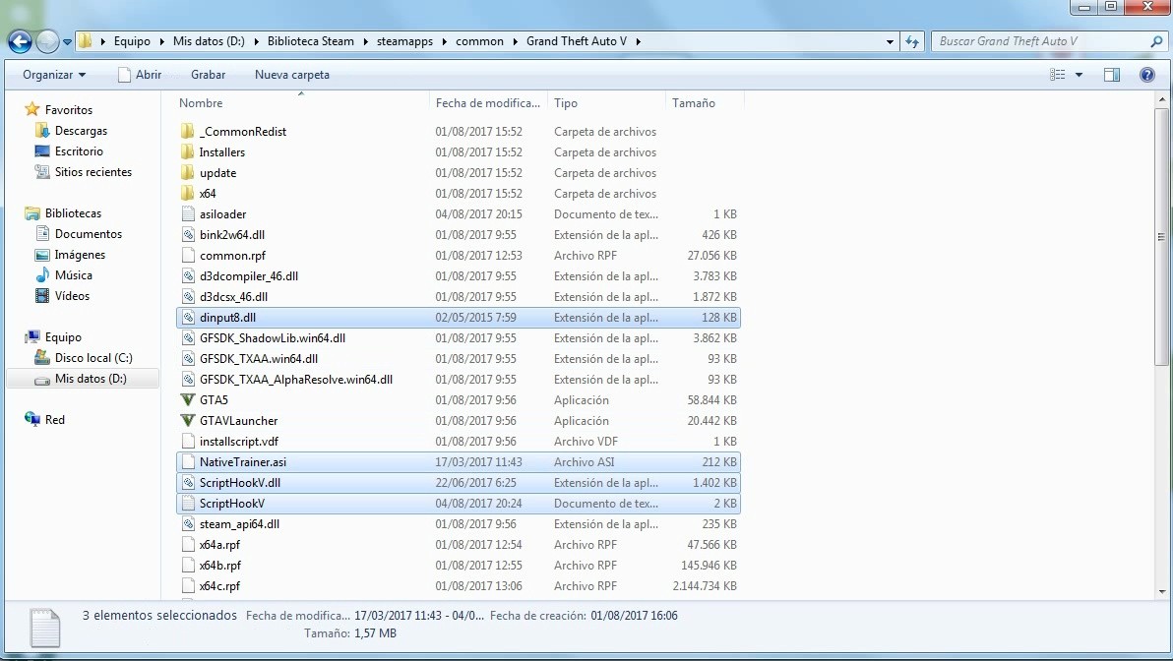Viewport: 1173px width, 661px height.
Task: Open Sitios recientes in the sidebar
Action: click(93, 172)
